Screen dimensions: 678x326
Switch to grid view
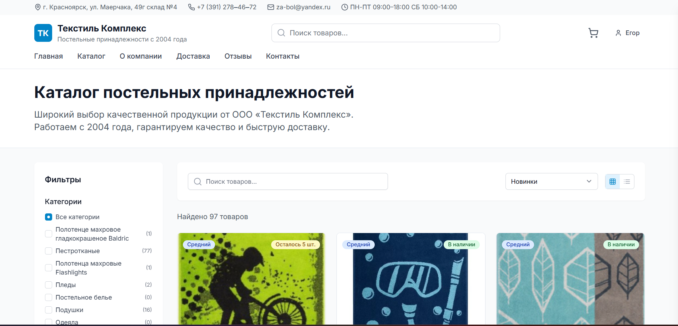pyautogui.click(x=612, y=181)
